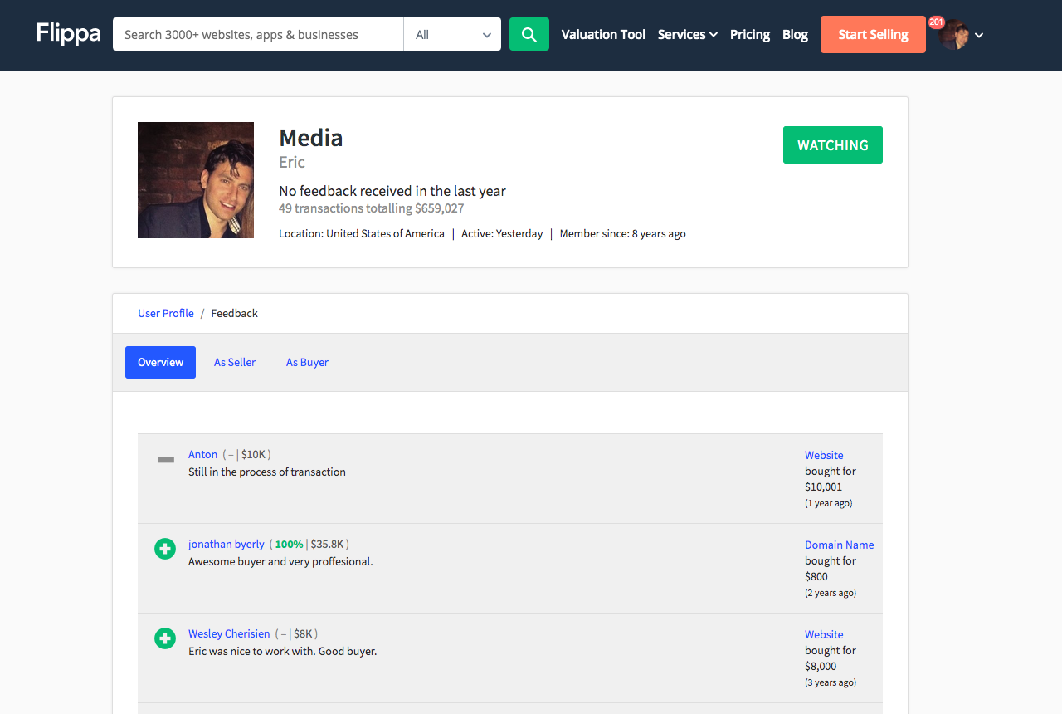Go to the Pricing page

tap(750, 35)
